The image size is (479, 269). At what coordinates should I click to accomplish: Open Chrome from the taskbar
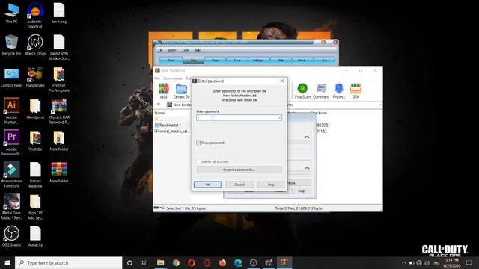[176, 262]
